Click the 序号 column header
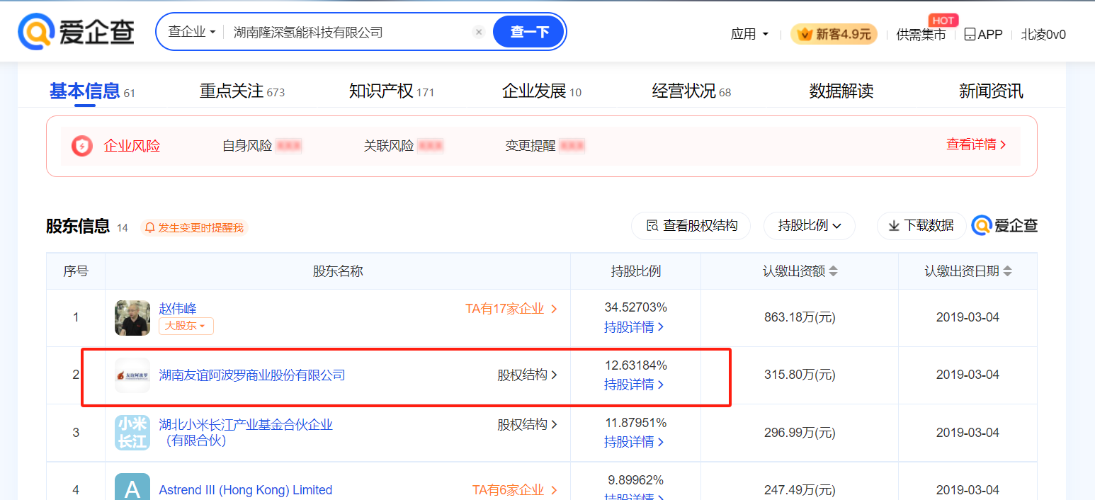1095x500 pixels. pos(76,271)
